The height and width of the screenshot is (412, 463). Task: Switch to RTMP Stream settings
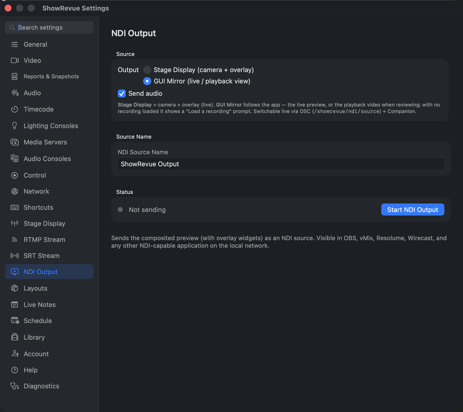(x=49, y=239)
